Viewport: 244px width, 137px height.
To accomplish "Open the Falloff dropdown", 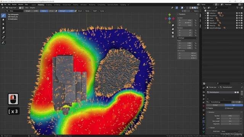I will tap(95, 11).
